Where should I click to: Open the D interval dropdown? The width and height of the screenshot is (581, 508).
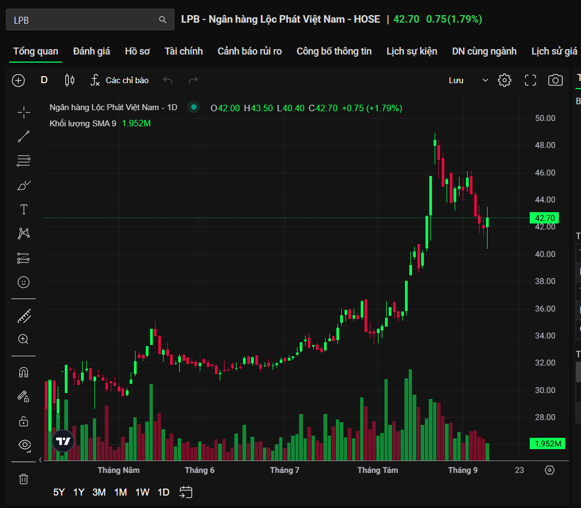coord(44,80)
